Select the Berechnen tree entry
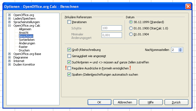The height and width of the screenshot is (111, 196). coord(26,36)
